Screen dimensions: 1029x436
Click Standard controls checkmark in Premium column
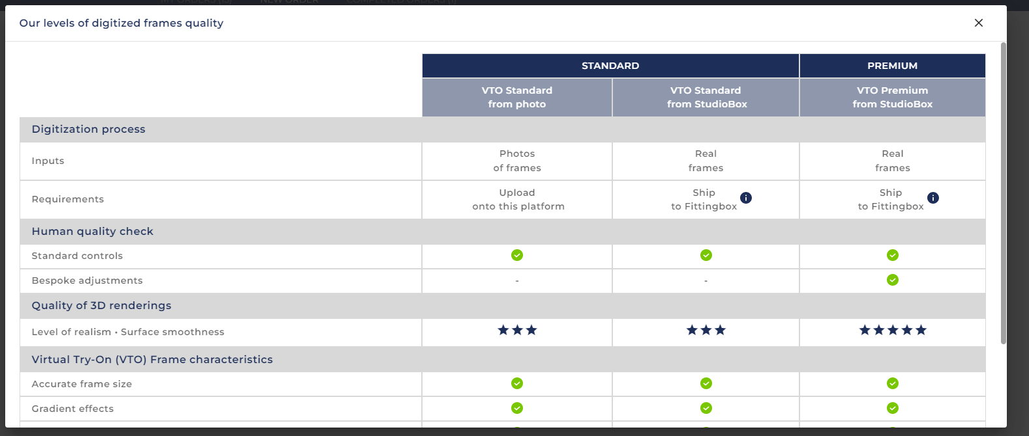pyautogui.click(x=893, y=255)
